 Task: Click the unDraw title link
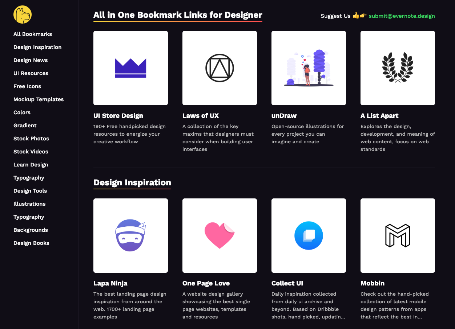click(x=284, y=116)
